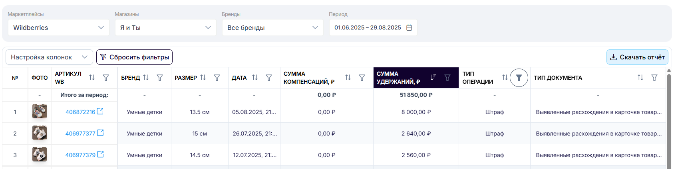Click the Сбросить фильтры button
The image size is (674, 169).
(134, 57)
